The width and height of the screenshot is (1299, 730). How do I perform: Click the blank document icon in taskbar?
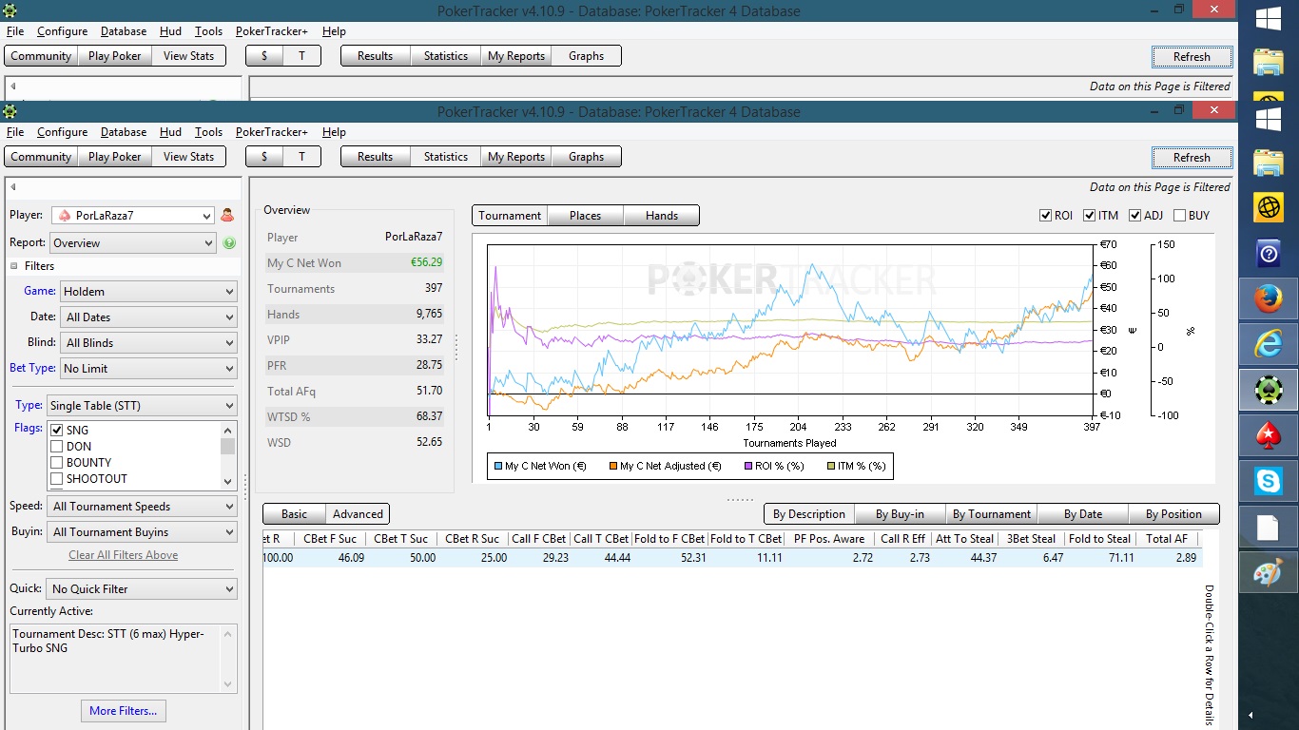(1269, 528)
